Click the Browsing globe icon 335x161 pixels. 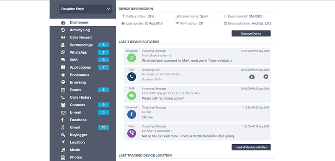(63, 82)
